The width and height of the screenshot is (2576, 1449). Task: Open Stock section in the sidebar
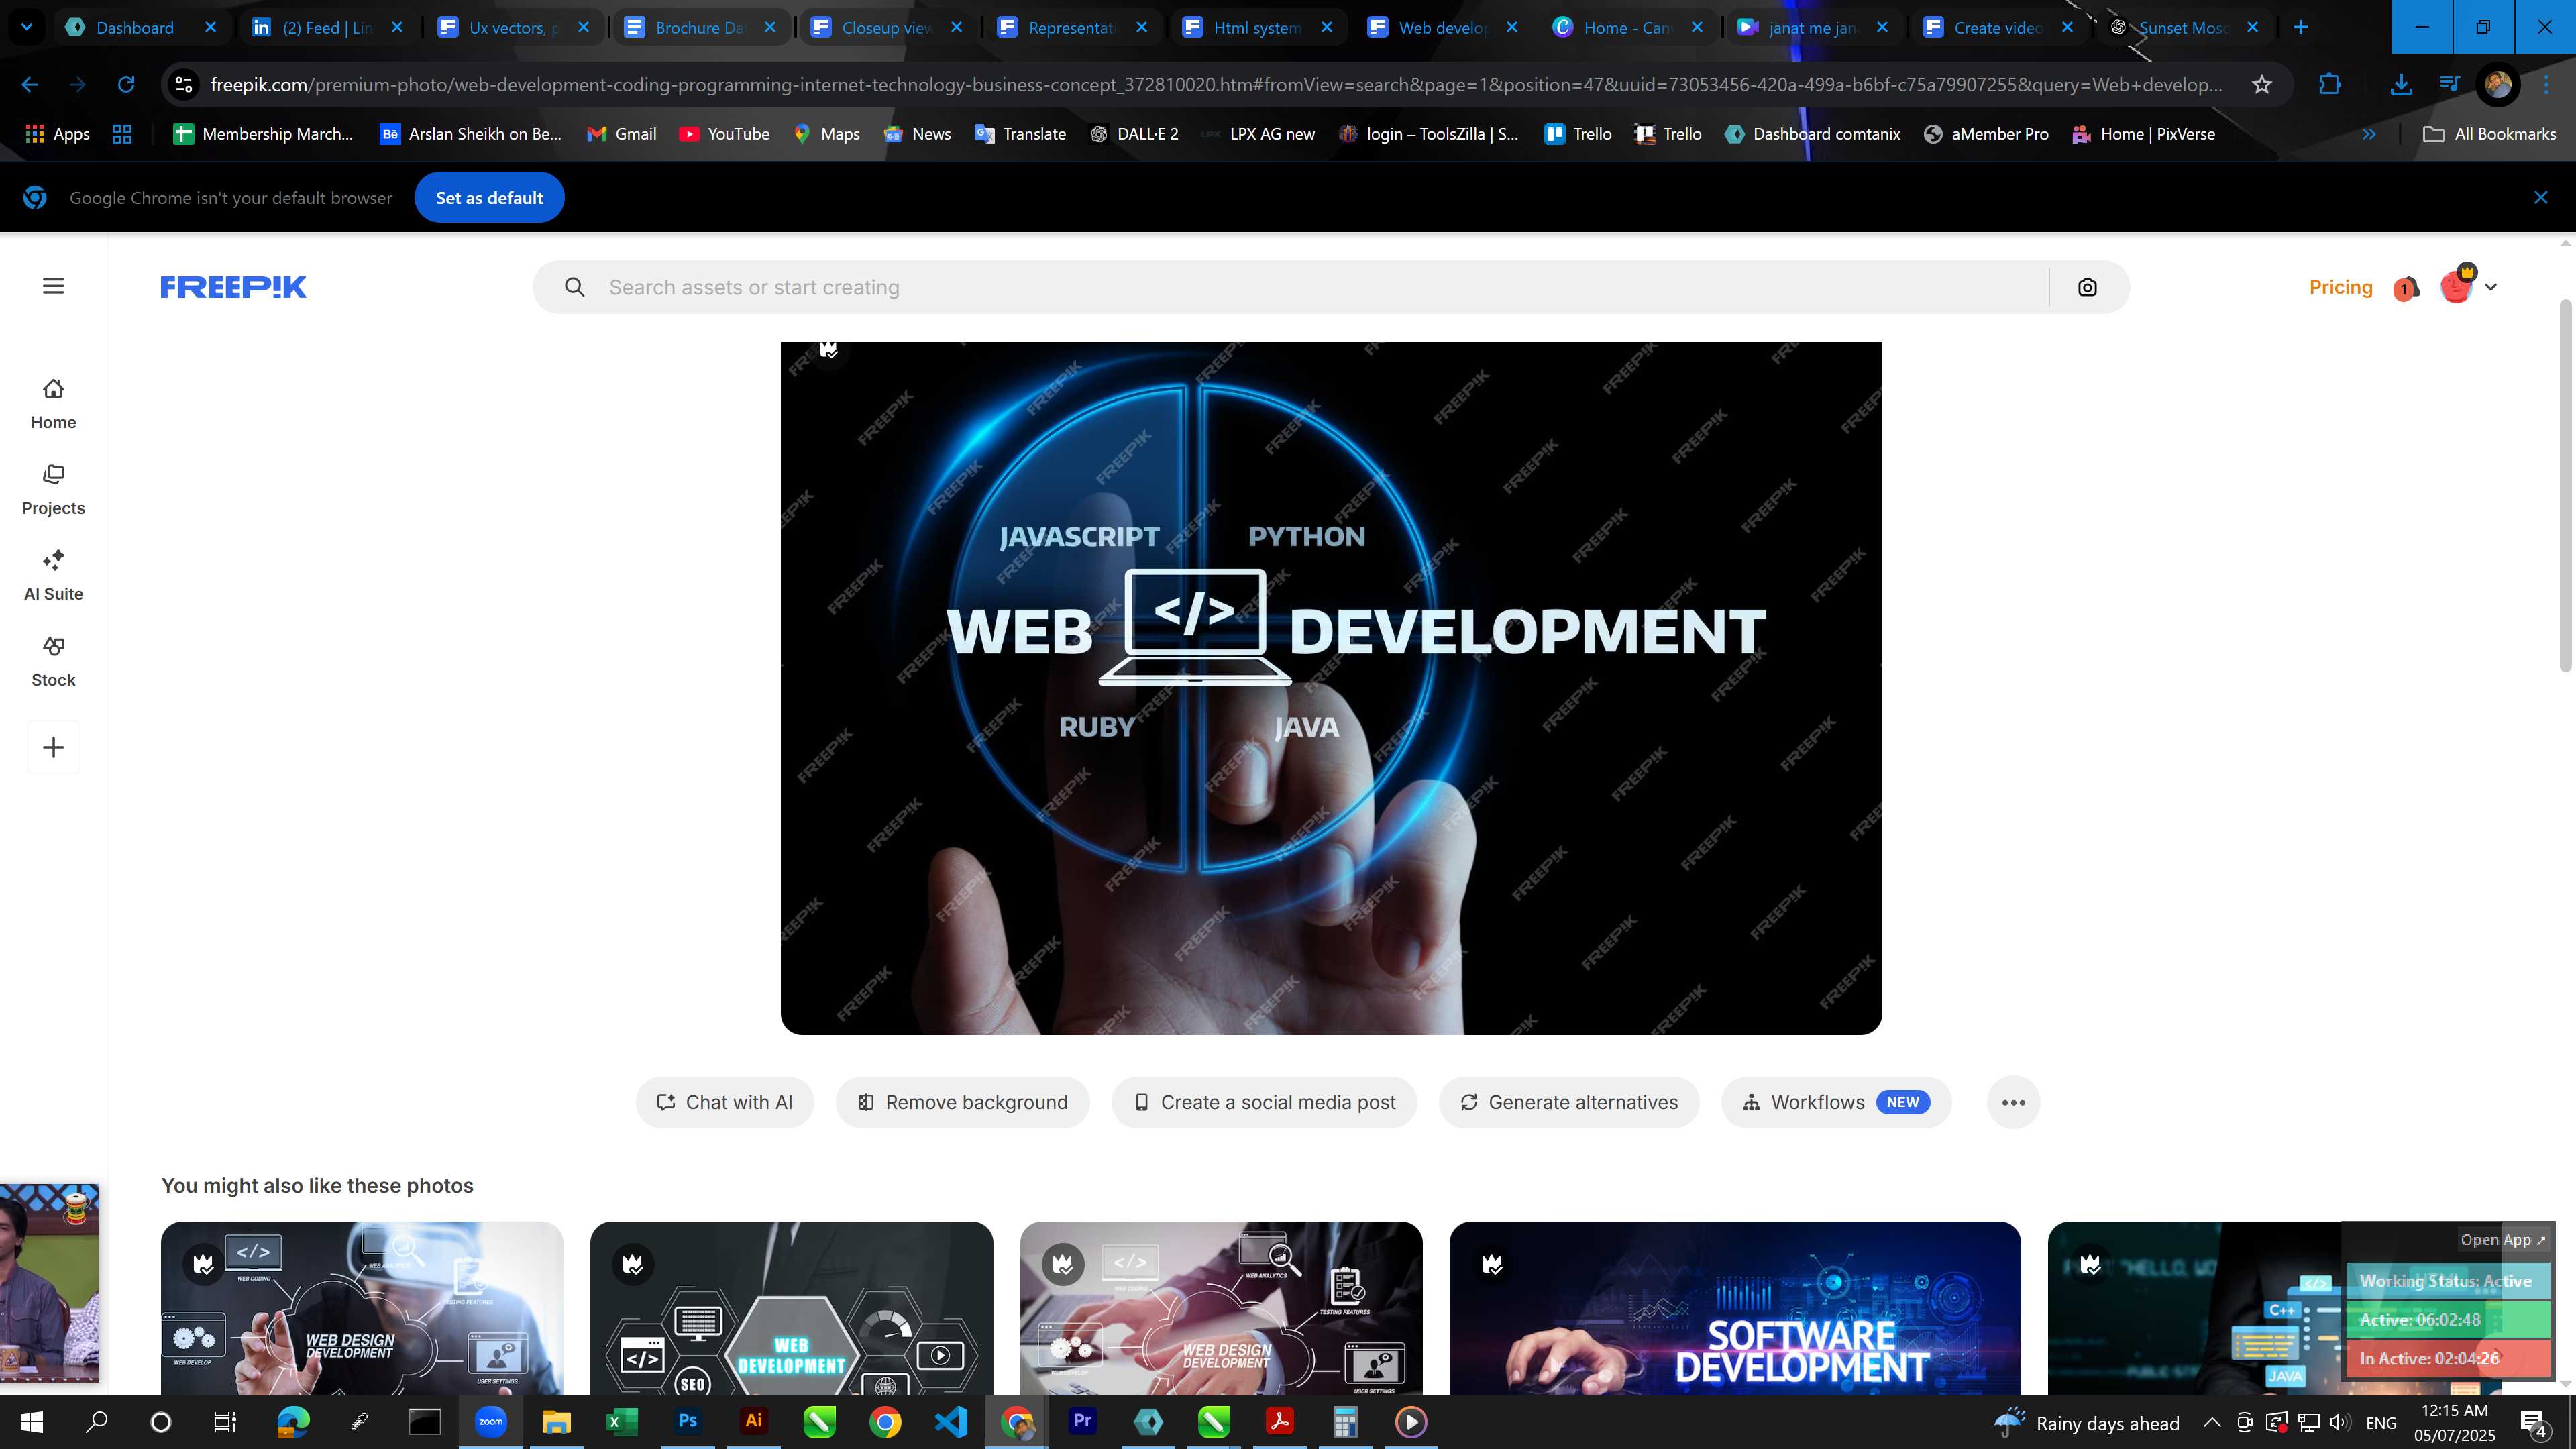[53, 662]
